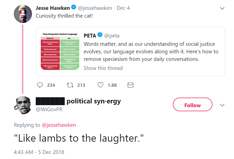Screen dimensions: 234x159
Task: Retweet Jesse Hawken's tweet using the retweet icon
Action: click(71, 85)
